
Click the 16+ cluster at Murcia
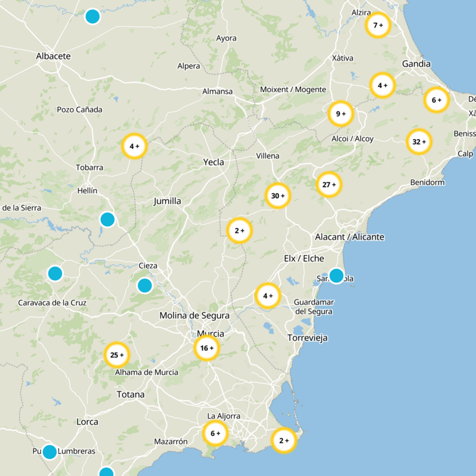pos(207,348)
